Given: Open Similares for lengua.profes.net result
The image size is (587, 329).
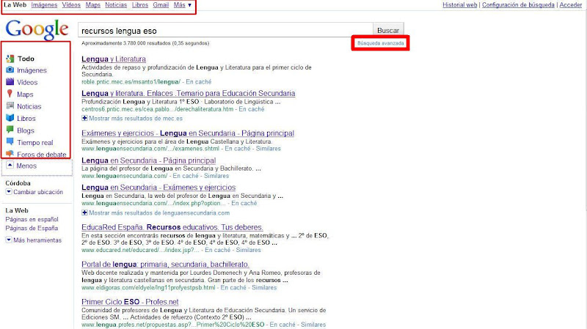Looking at the screenshot, I should (x=313, y=325).
